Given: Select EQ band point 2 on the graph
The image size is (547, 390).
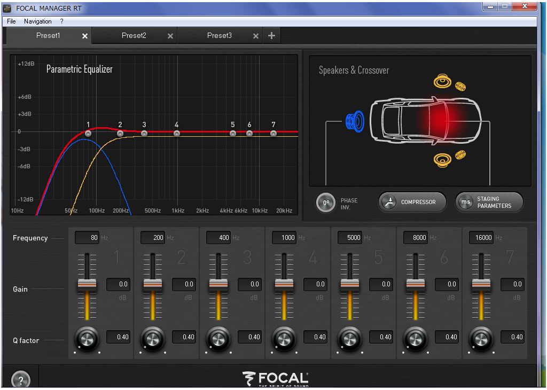Looking at the screenshot, I should coord(120,134).
